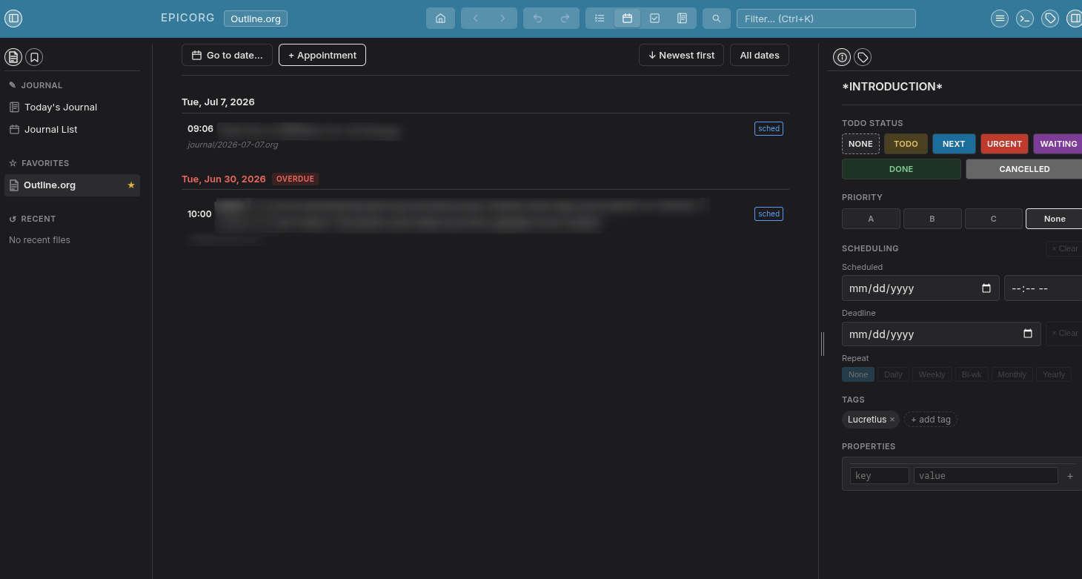The image size is (1082, 579).
Task: Unfavorite Outline.org via star icon
Action: 131,185
